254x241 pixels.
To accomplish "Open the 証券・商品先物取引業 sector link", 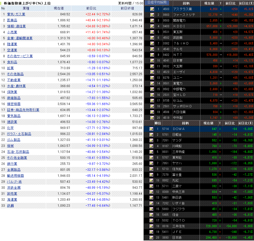I will [23, 110].
